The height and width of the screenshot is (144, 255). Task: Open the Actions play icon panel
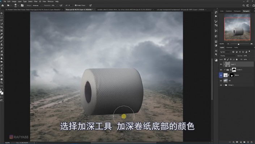click(216, 16)
